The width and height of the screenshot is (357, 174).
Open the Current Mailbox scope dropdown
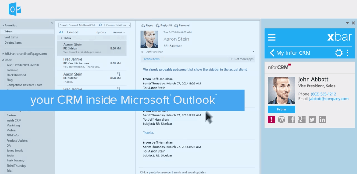coord(118,25)
